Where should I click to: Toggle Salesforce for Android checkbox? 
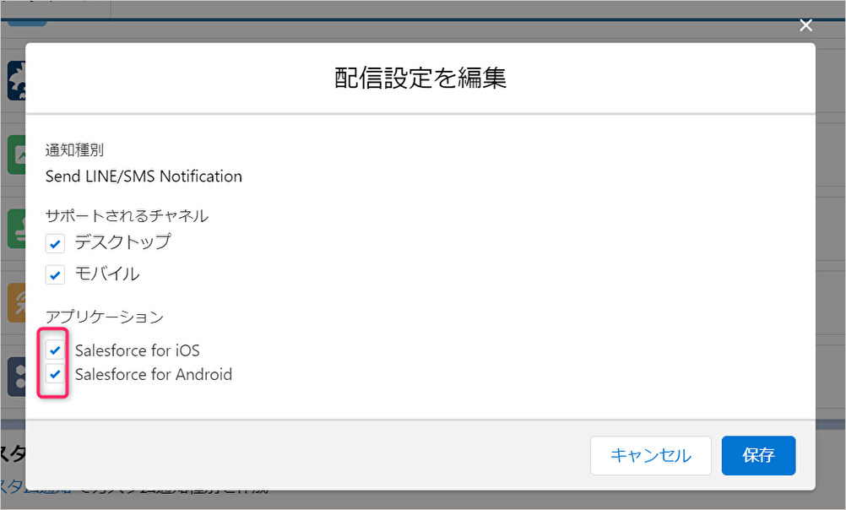pos(55,373)
